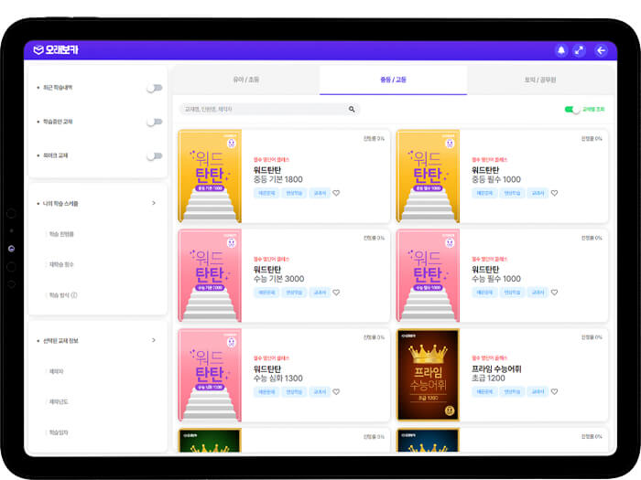Expand 나의 학습 스케줄 chevron
The image size is (641, 480).
[154, 203]
